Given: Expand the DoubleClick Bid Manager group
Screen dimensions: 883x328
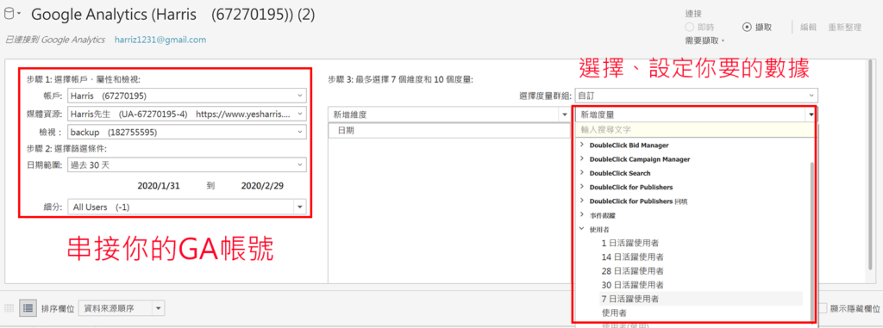Looking at the screenshot, I should pos(582,145).
